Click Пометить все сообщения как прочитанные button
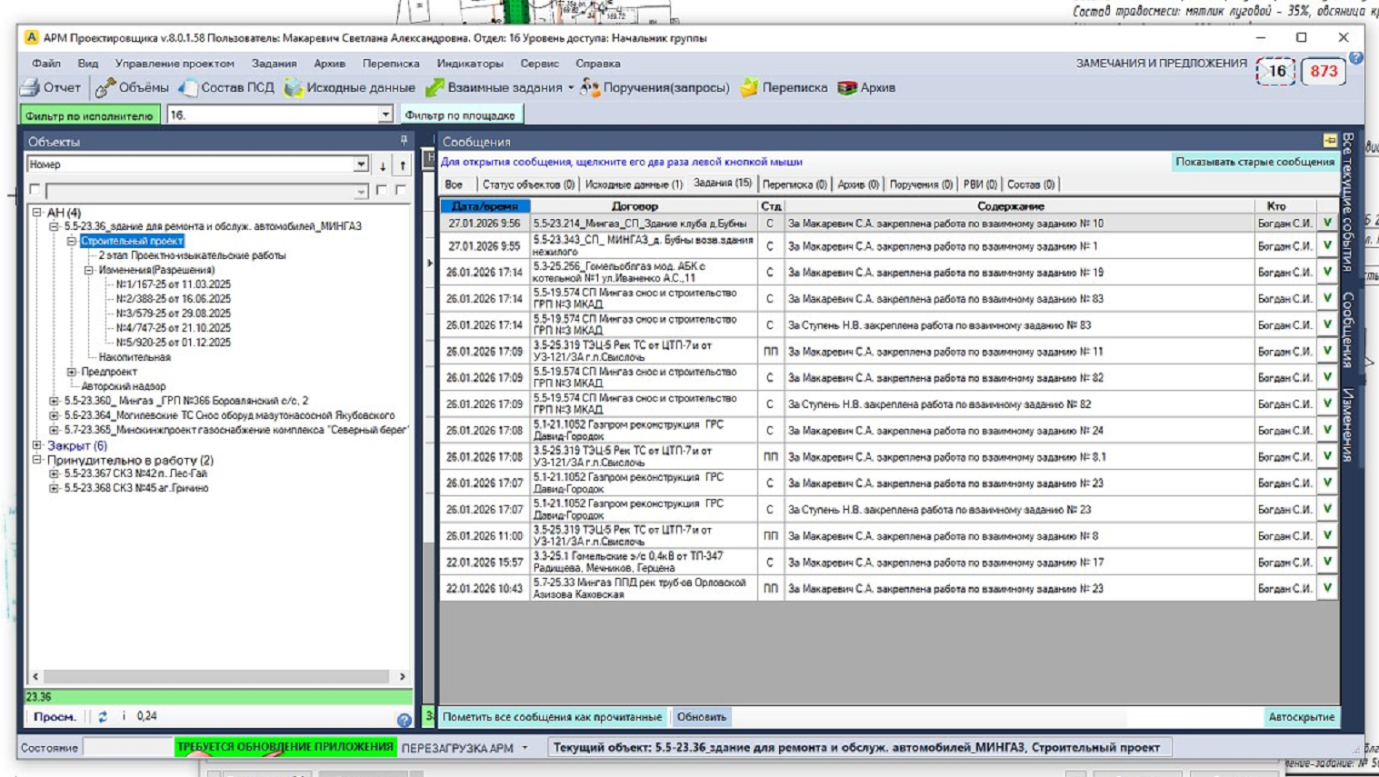The width and height of the screenshot is (1379, 777). tap(552, 717)
